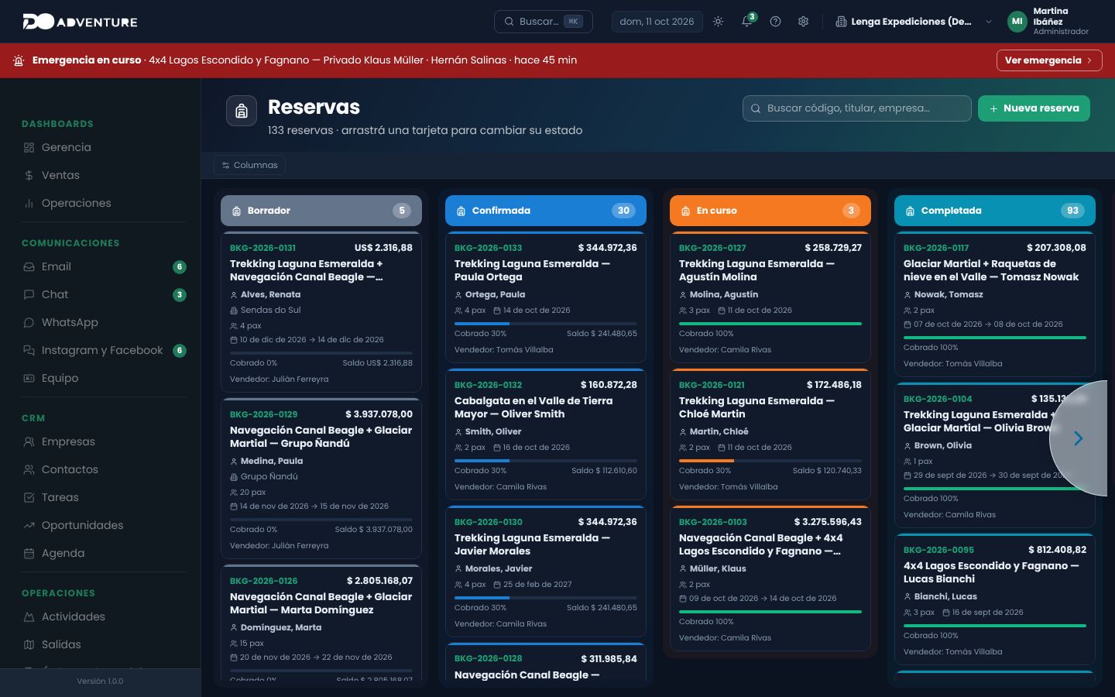Open booking code BKG-2026-0133
This screenshot has height=697, width=1115.
pos(488,248)
